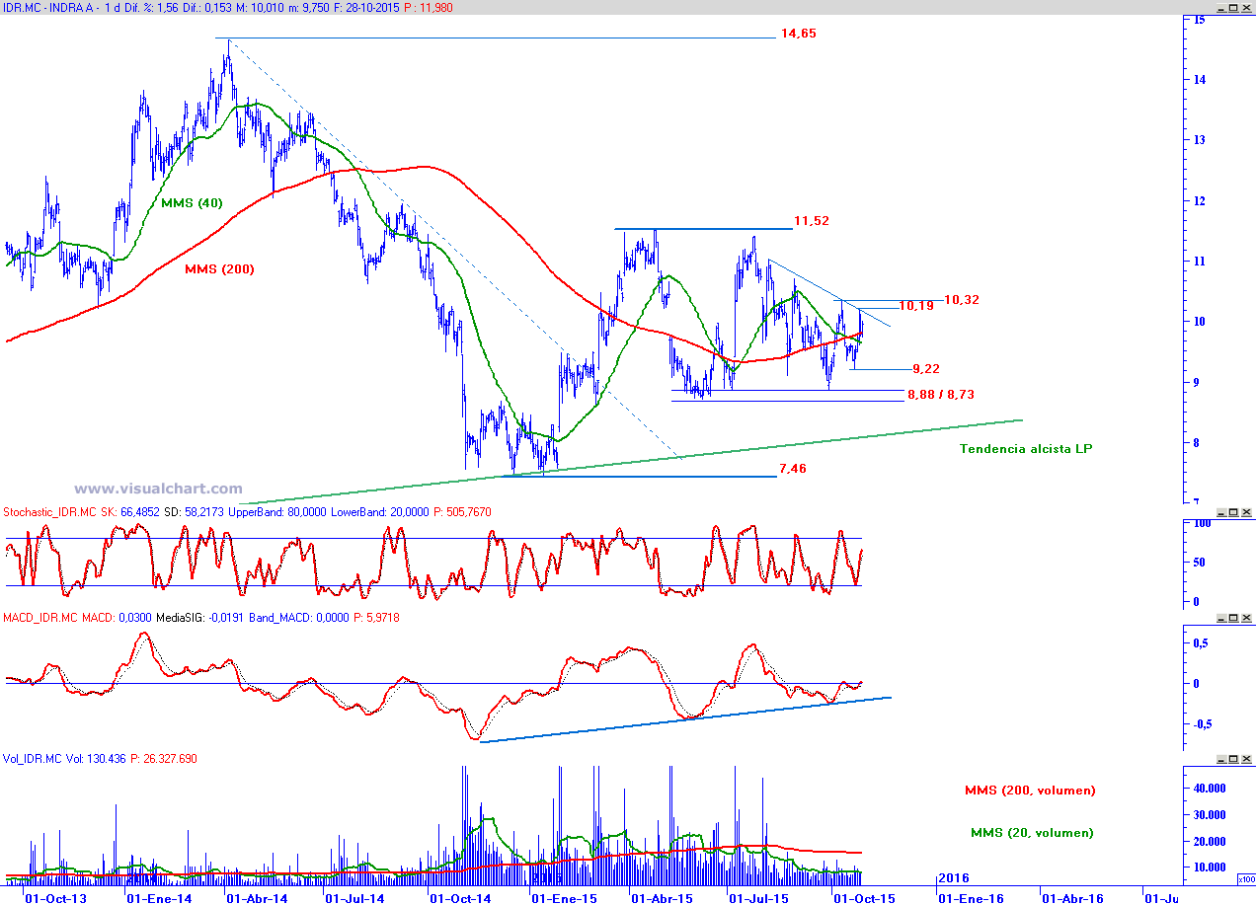1256x905 pixels.
Task: Click the 01-Ene-16 date axis label
Action: click(971, 898)
